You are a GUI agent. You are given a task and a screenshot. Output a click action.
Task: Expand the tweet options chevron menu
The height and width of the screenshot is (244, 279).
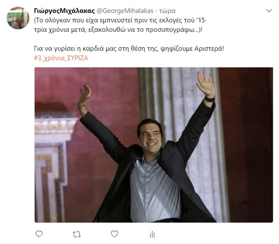pyautogui.click(x=269, y=10)
